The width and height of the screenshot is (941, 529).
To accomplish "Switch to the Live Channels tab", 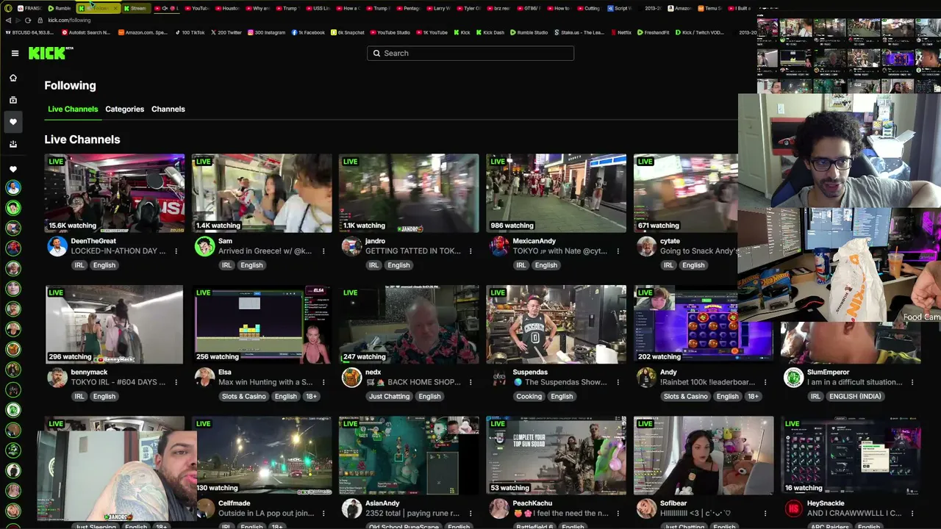I will pyautogui.click(x=73, y=109).
